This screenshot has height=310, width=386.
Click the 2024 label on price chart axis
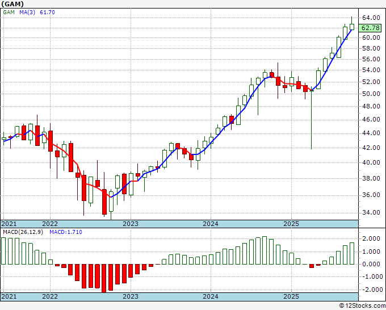[211, 224]
